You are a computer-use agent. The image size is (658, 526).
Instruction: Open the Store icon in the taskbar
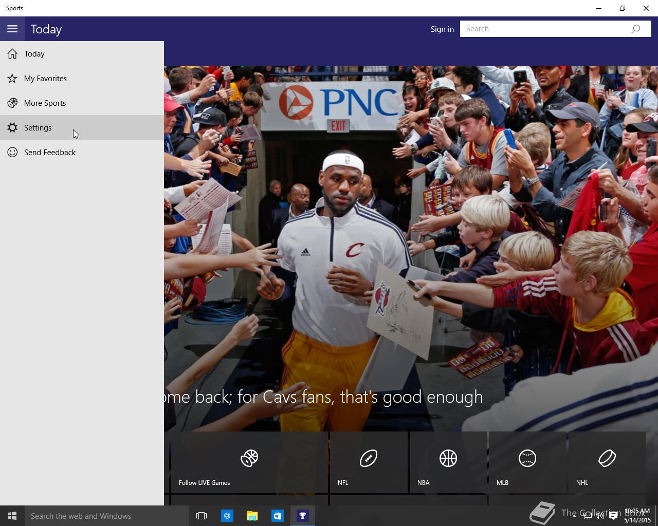[277, 516]
